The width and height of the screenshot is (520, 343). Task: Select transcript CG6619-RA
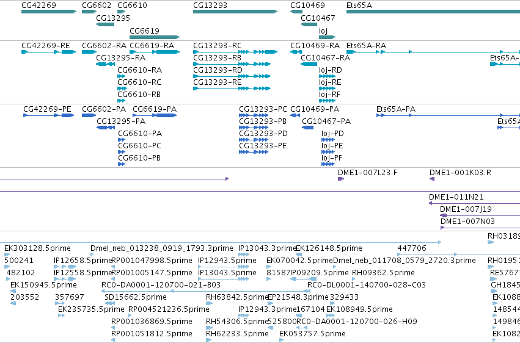point(155,52)
